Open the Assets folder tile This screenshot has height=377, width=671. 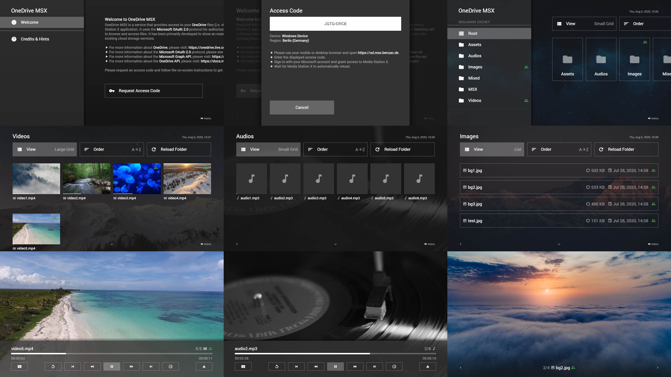coord(568,59)
